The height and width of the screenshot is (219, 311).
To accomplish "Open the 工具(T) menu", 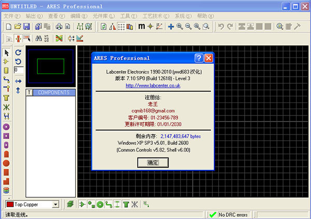I will tap(129, 16).
